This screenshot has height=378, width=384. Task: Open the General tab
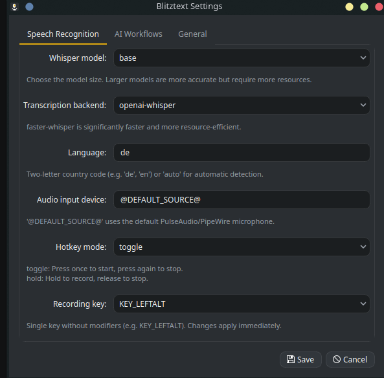point(192,34)
